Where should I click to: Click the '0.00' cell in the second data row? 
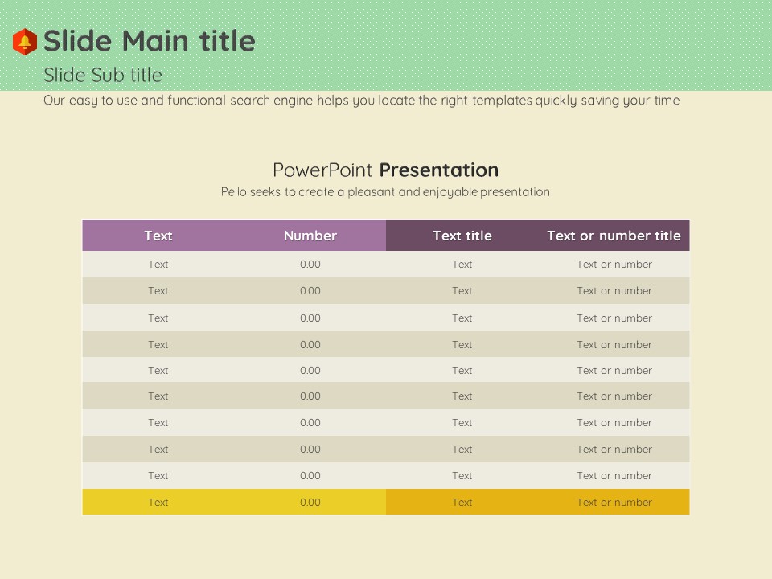click(310, 291)
